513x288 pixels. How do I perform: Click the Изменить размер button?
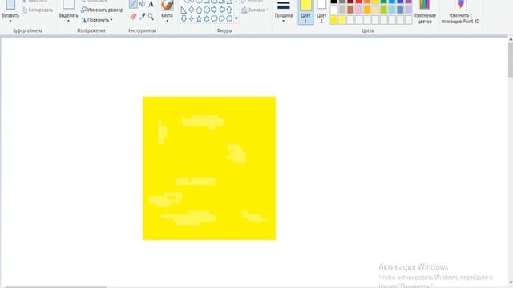point(102,10)
